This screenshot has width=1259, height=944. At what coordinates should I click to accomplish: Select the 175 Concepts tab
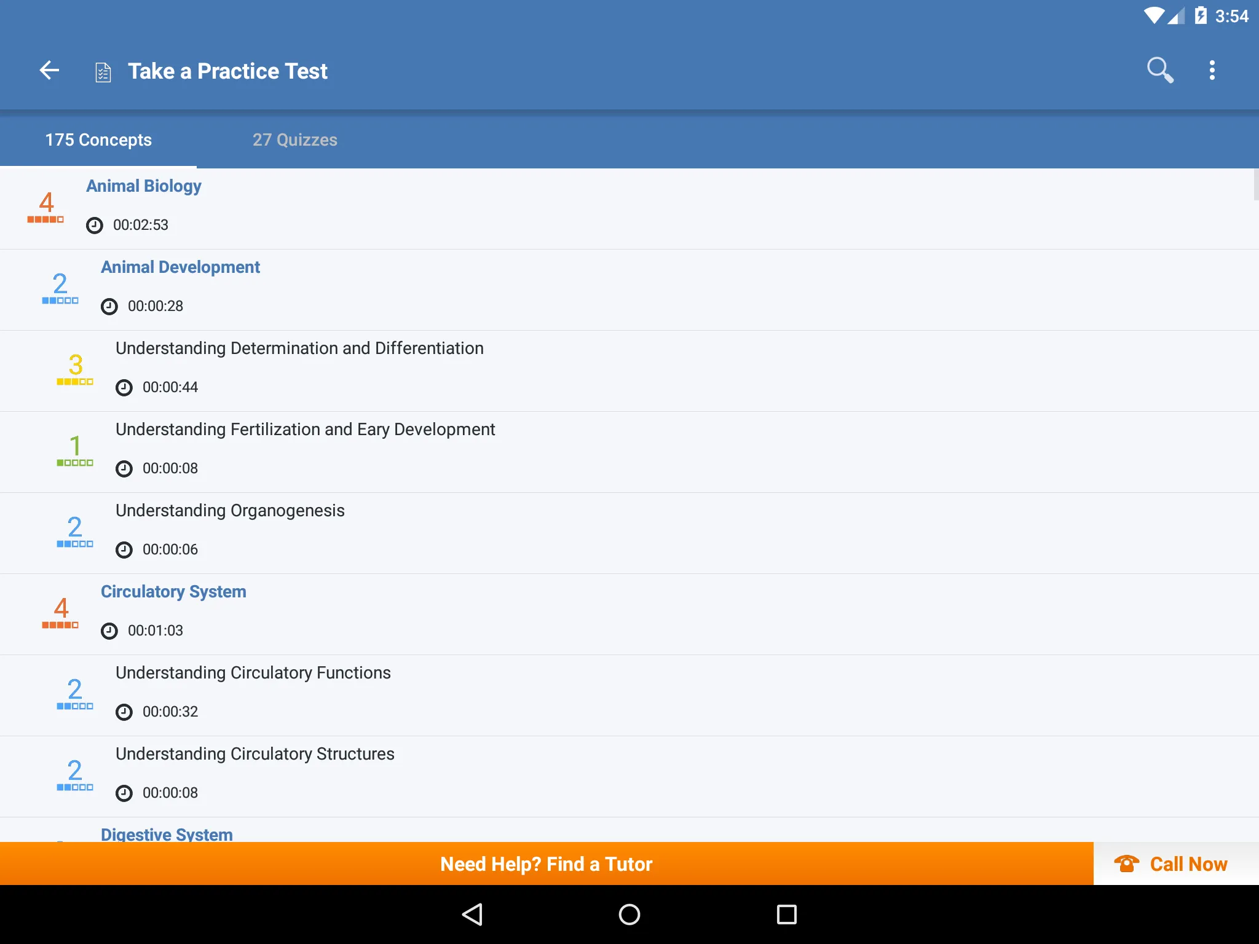(x=98, y=140)
